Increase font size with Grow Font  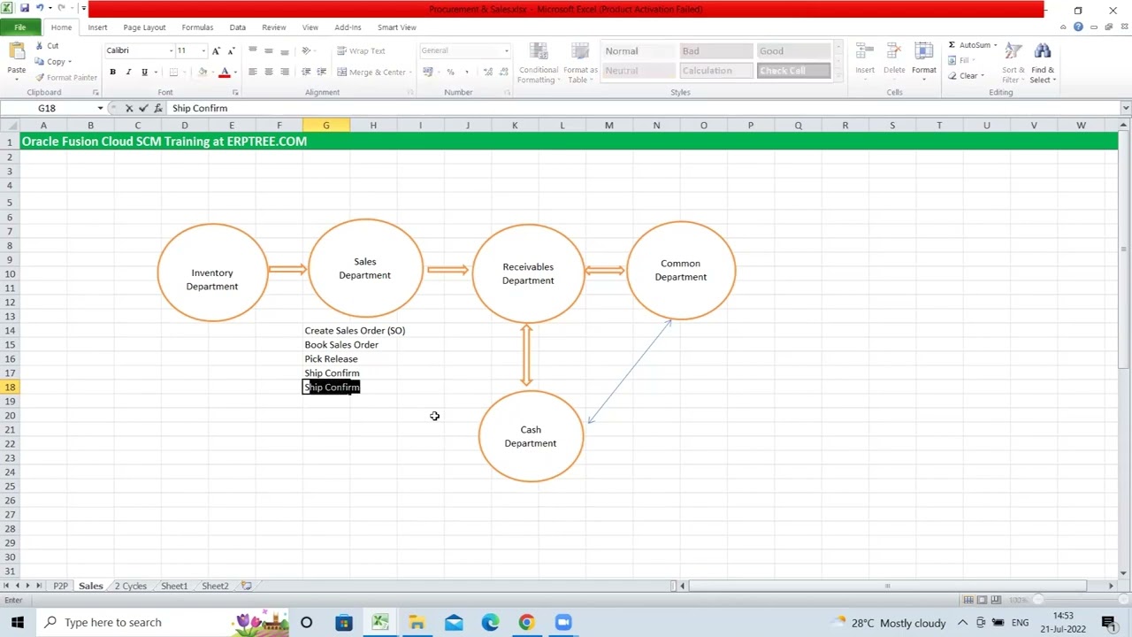click(216, 50)
